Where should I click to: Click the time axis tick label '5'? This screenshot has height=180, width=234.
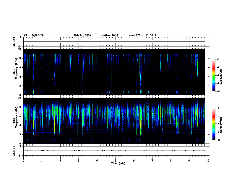tap(116, 161)
